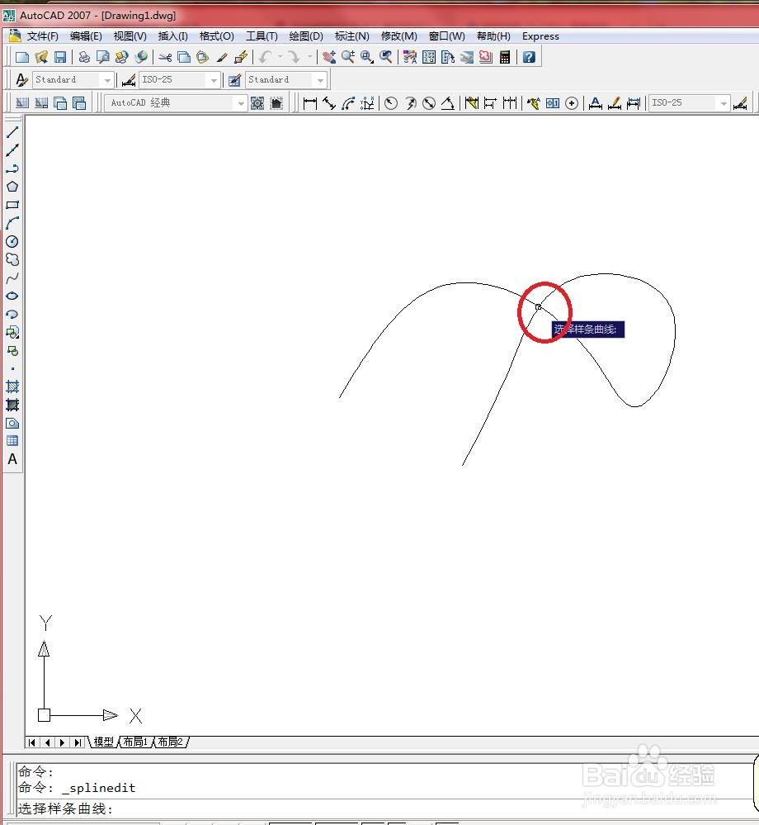The image size is (759, 825).
Task: Click the Aligned dimension icon
Action: [x=329, y=103]
